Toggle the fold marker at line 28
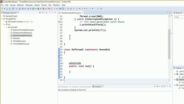This screenshot has height=104, width=184. [x=63, y=63]
